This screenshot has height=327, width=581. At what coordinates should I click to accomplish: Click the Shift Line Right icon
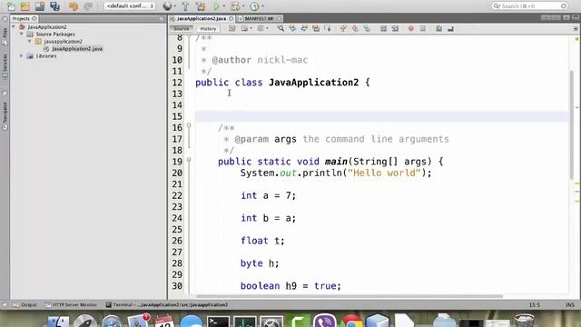(395, 28)
